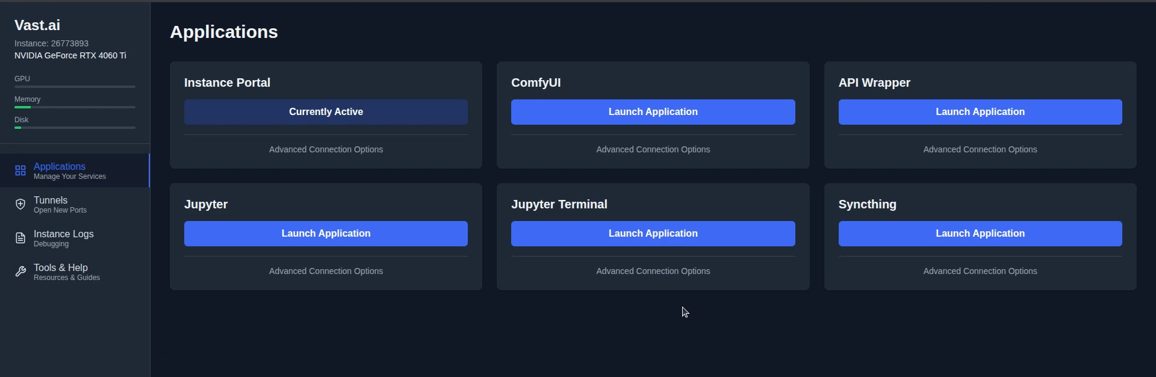
Task: Launch the ComfyUI application
Action: point(653,112)
